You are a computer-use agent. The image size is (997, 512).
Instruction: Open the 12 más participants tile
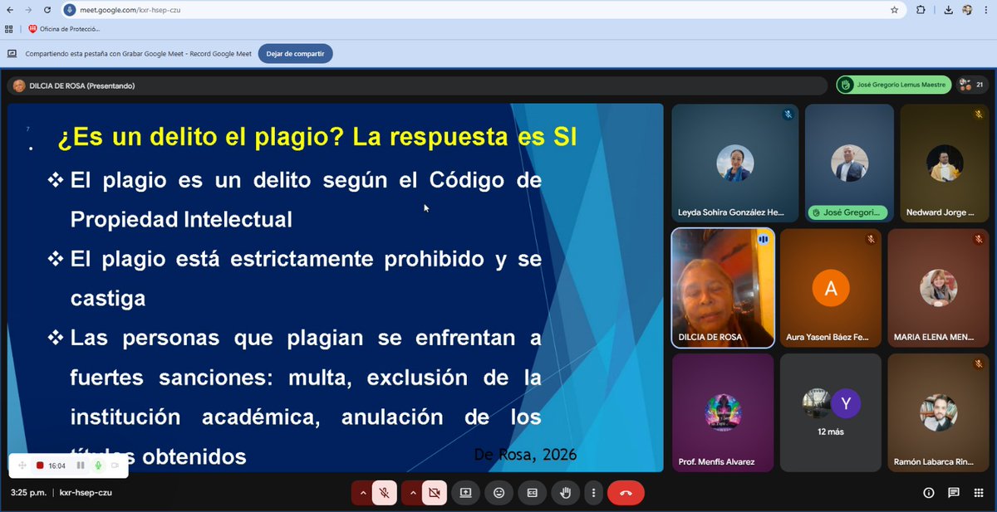830,412
